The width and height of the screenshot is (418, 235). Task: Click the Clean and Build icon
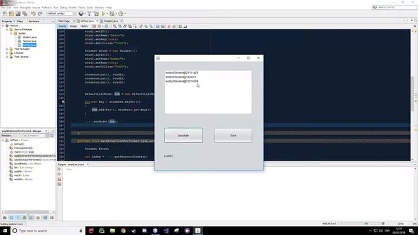[x=96, y=14]
